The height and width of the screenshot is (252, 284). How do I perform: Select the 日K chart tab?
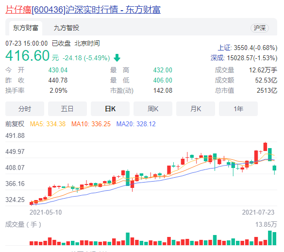tap(110, 109)
